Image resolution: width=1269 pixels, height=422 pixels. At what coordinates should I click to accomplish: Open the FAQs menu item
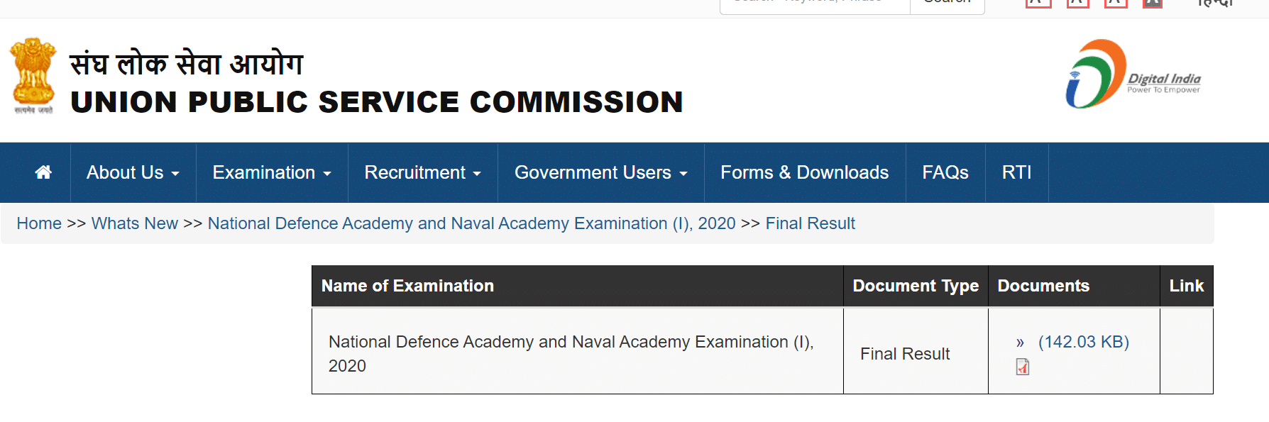[x=945, y=172]
